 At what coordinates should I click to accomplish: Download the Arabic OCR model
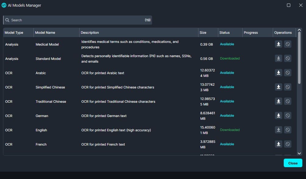click(x=278, y=73)
